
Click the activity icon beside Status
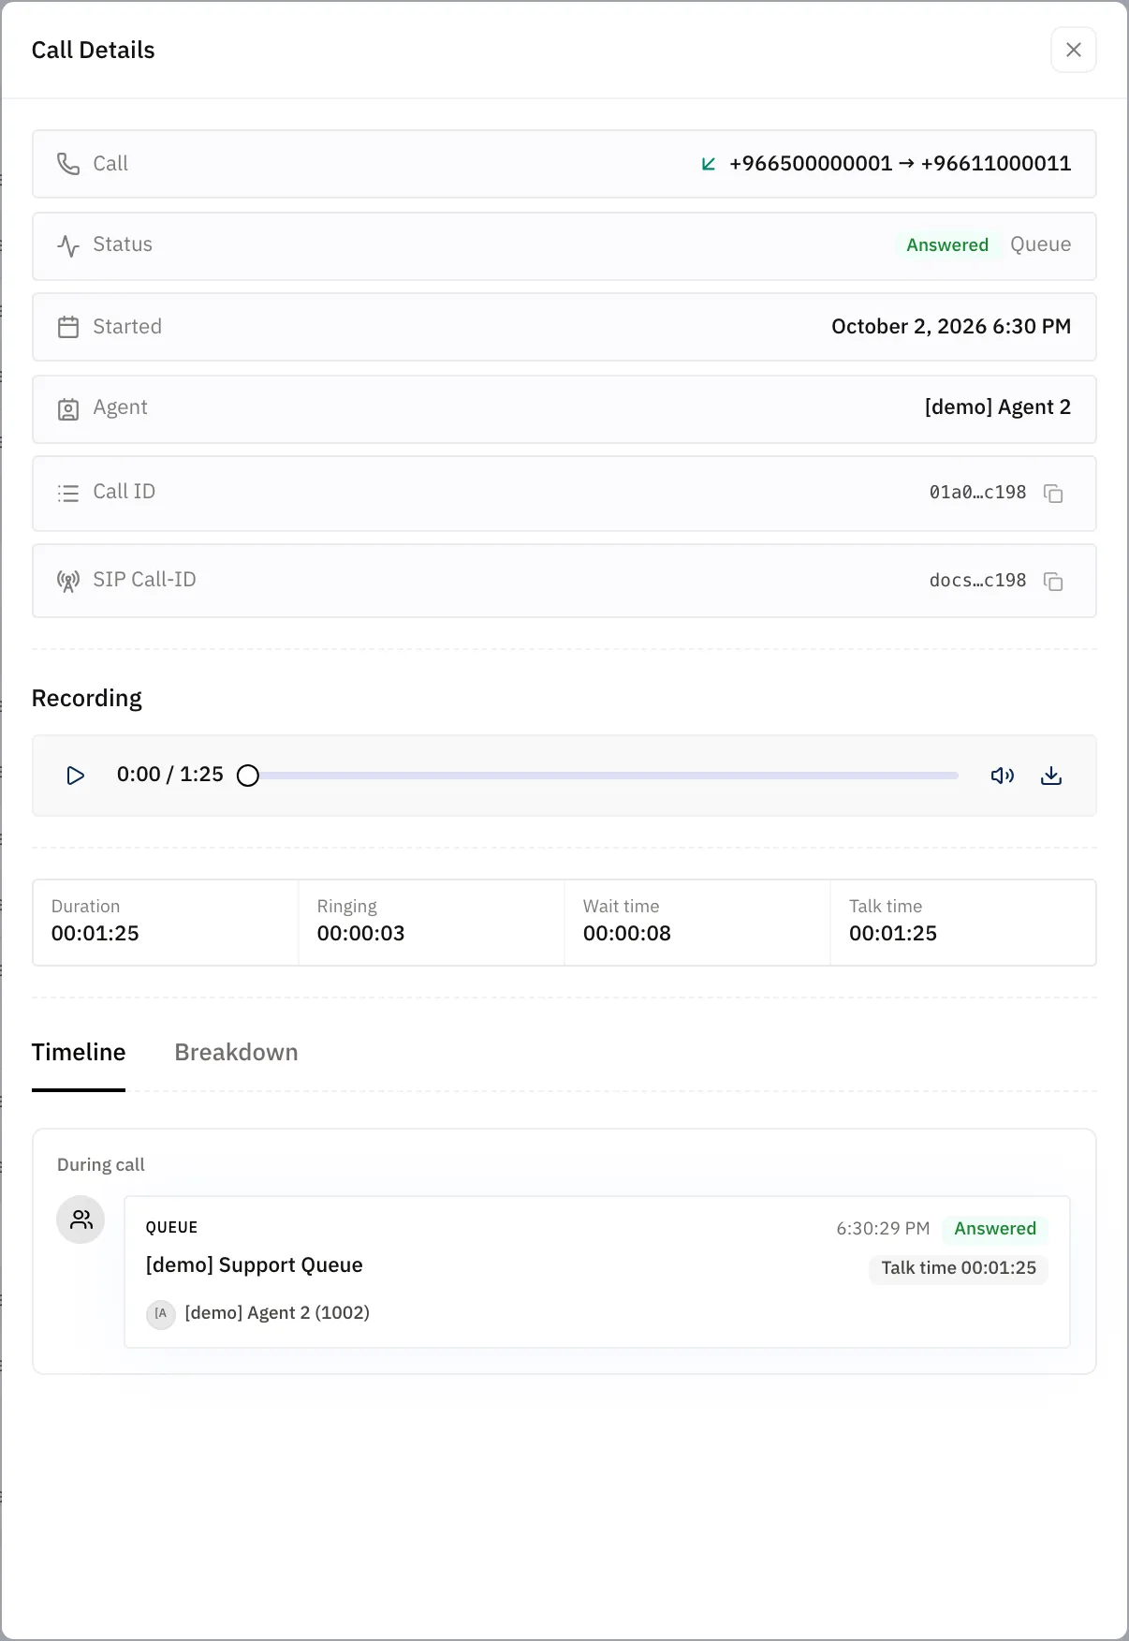[68, 245]
